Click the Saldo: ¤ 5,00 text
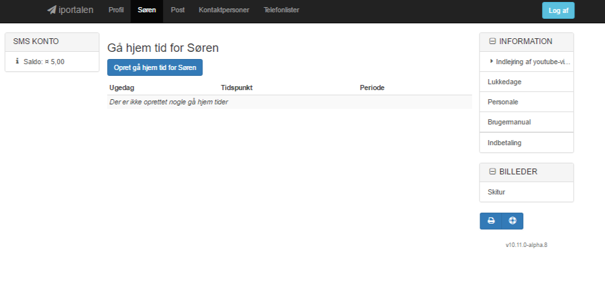This screenshot has width=605, height=282. pyautogui.click(x=44, y=62)
